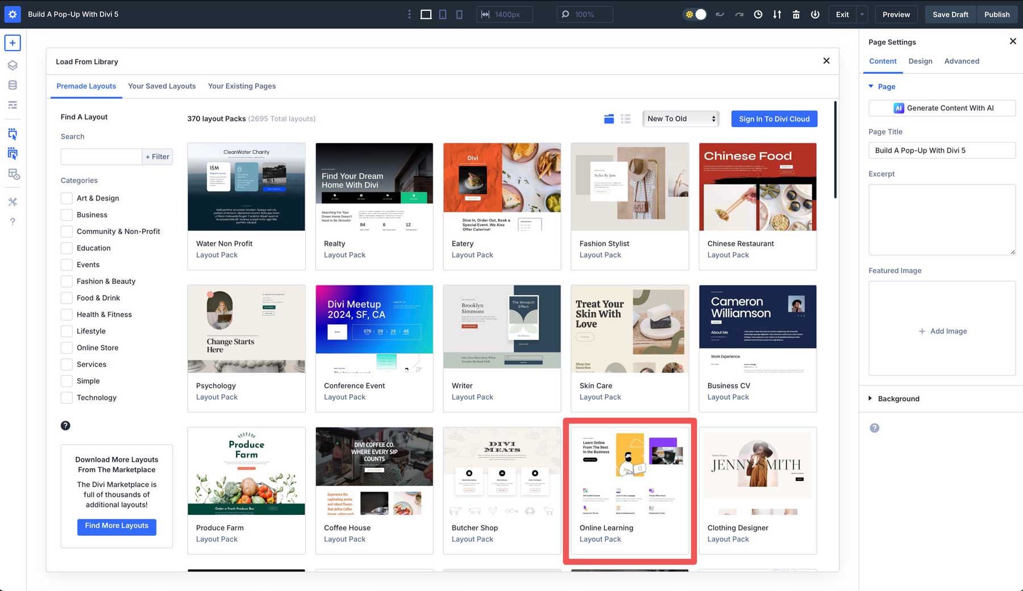
Task: Open the Advanced tab in Page Settings
Action: (x=962, y=61)
